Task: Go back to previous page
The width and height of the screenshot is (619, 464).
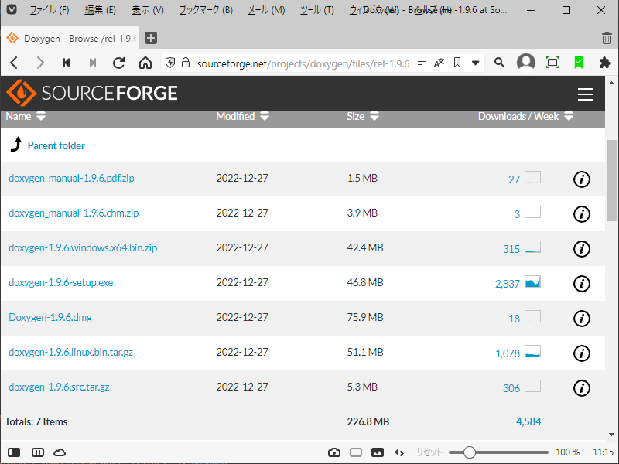Action: point(14,63)
